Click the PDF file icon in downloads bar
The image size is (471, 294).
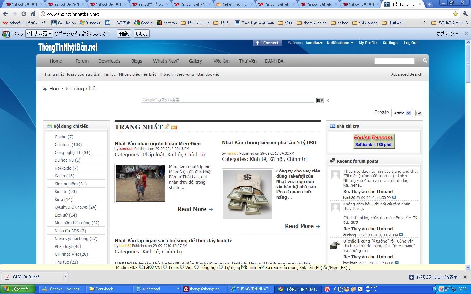[7, 277]
